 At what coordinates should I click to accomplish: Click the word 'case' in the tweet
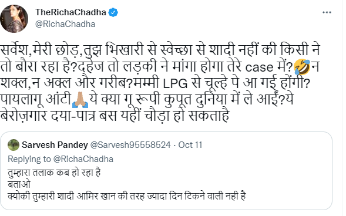click(x=259, y=67)
